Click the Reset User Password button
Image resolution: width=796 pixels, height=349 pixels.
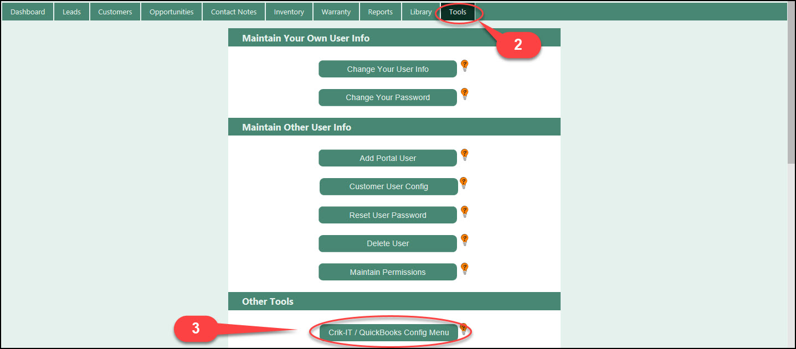pos(388,215)
